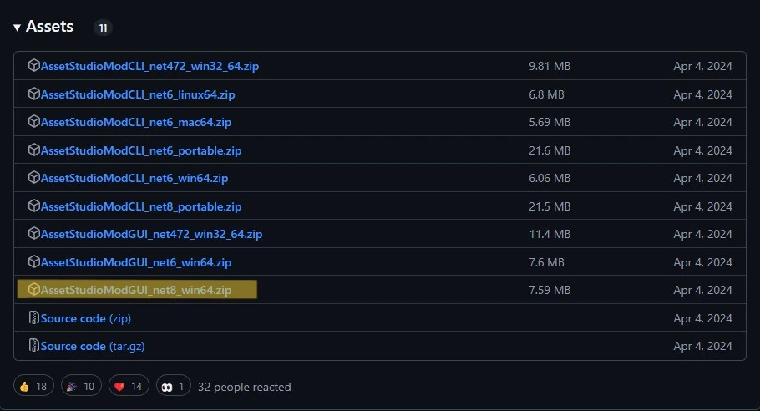
Task: Click package icon beside AssetStudioModGUI_net472_win32_64.zip
Action: click(x=34, y=233)
